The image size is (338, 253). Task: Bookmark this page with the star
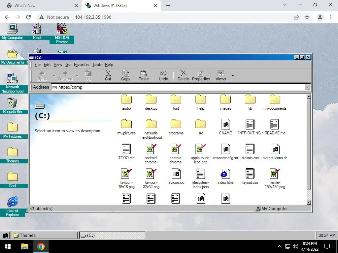pyautogui.click(x=307, y=17)
